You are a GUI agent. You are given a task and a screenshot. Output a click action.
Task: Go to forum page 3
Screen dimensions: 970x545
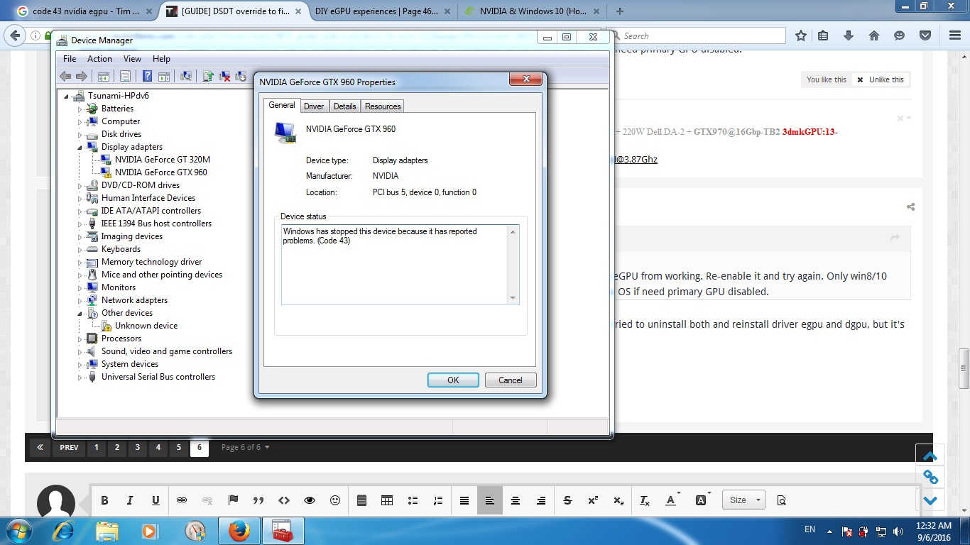[138, 448]
